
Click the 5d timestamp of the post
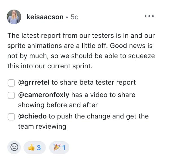tap(75, 17)
